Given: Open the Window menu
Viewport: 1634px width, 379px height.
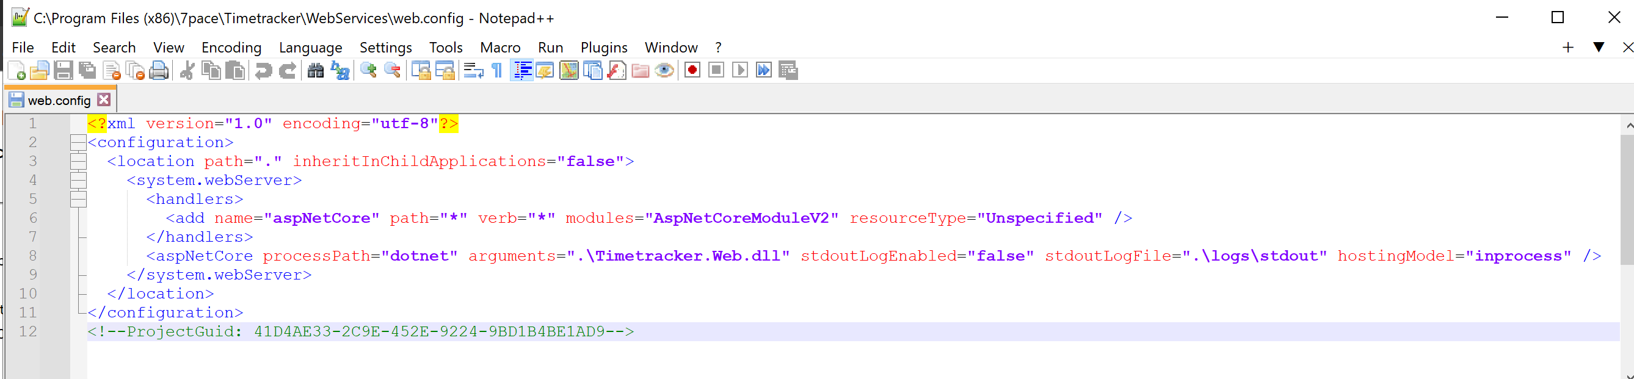Looking at the screenshot, I should coord(671,48).
